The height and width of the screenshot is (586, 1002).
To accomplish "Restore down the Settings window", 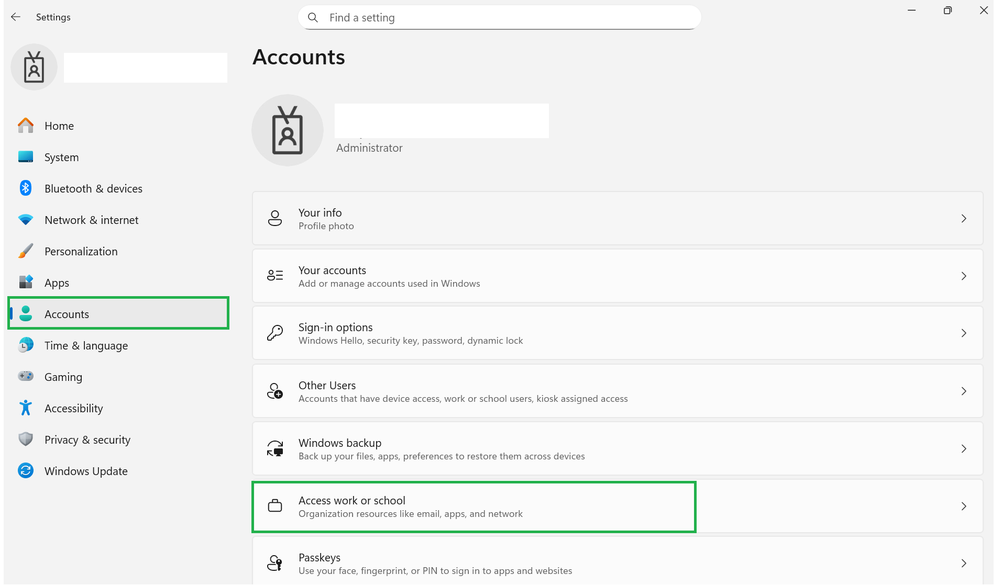I will tap(948, 10).
